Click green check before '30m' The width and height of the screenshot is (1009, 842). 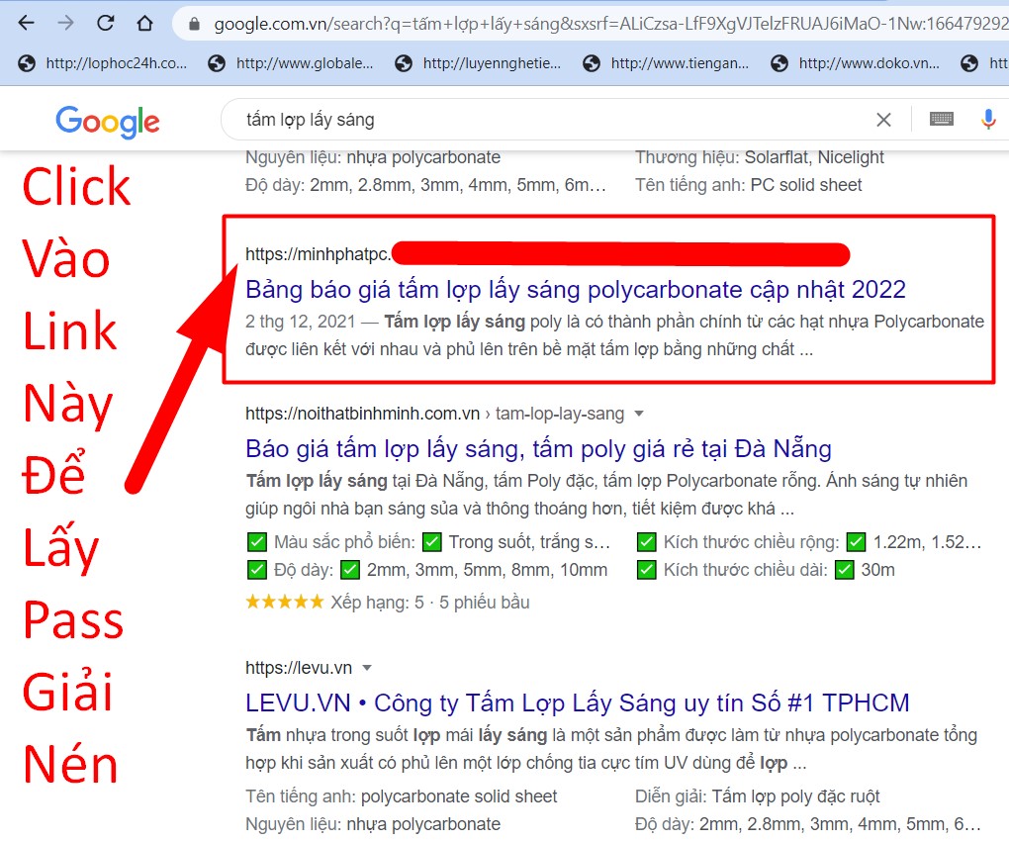[844, 570]
